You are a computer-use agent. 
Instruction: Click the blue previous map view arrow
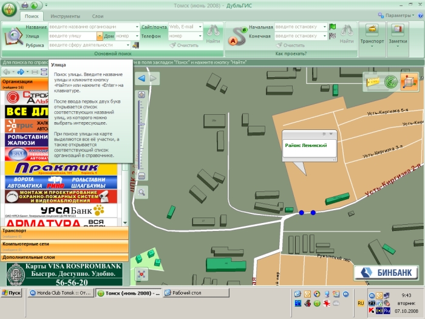point(141,78)
